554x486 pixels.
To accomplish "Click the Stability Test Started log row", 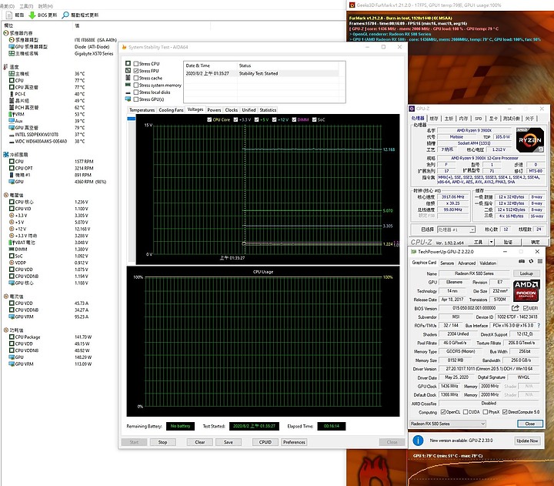I will tap(261, 74).
